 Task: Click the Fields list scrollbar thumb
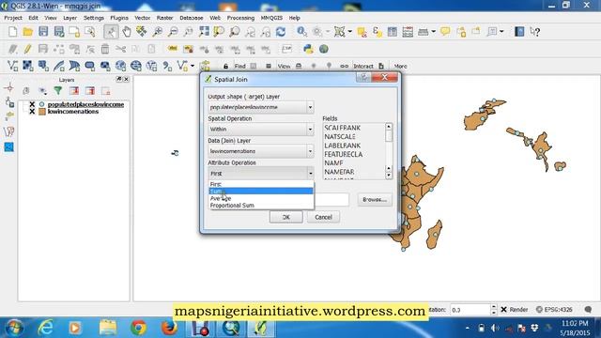[389, 135]
